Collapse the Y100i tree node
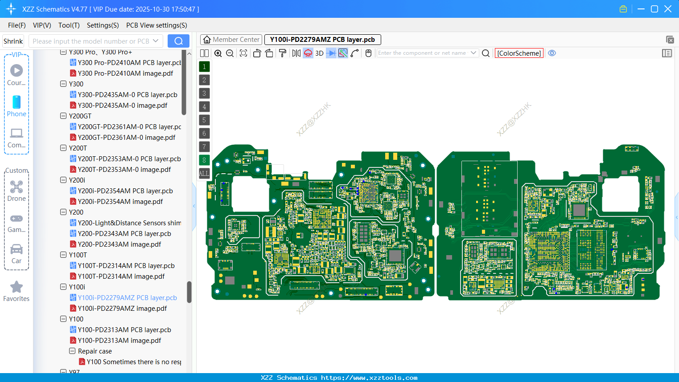The width and height of the screenshot is (679, 382). (x=63, y=287)
